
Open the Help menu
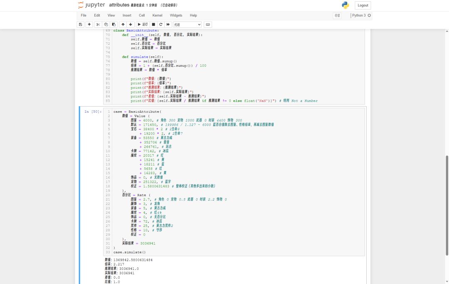(x=193, y=15)
